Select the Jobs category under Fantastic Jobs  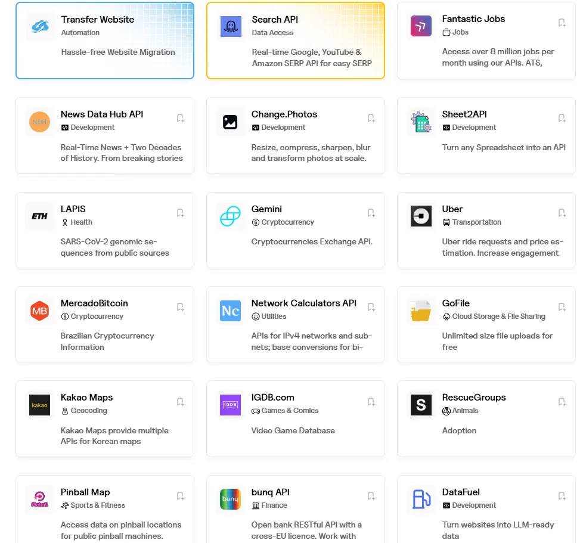[455, 32]
